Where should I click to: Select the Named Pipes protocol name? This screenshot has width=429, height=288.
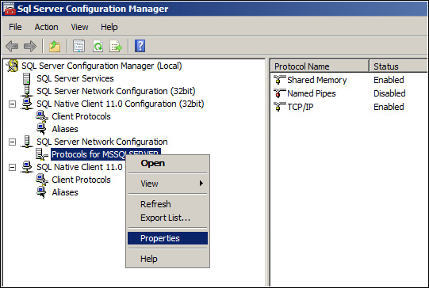point(312,93)
